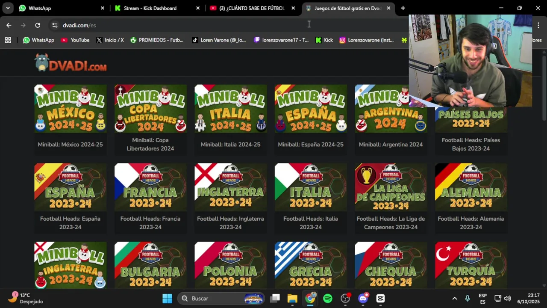Click the volume speaker tray icon
This screenshot has height=308, width=547.
click(508, 298)
